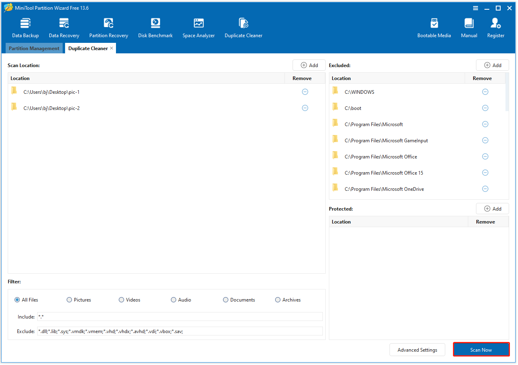Image resolution: width=518 pixels, height=365 pixels.
Task: Click the Location header in the Scan Location list
Action: pyautogui.click(x=146, y=78)
